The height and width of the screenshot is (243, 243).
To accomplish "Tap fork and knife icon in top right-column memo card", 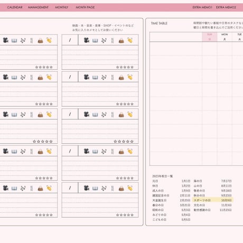I will point(113,41).
